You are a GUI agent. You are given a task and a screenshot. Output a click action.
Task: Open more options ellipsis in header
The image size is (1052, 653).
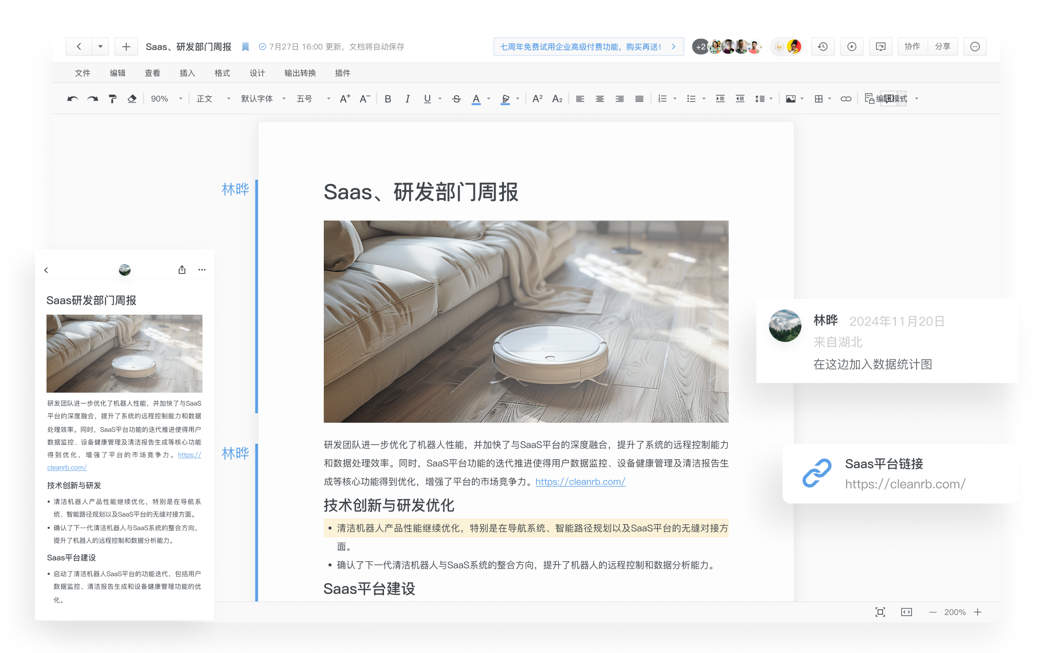975,47
